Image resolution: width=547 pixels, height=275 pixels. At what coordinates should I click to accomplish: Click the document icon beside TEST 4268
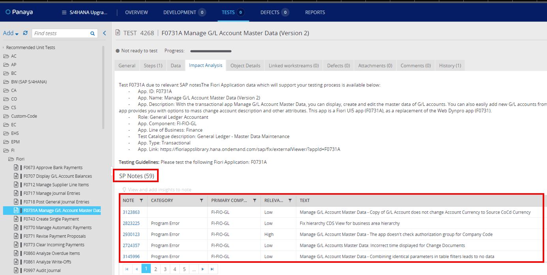point(118,33)
